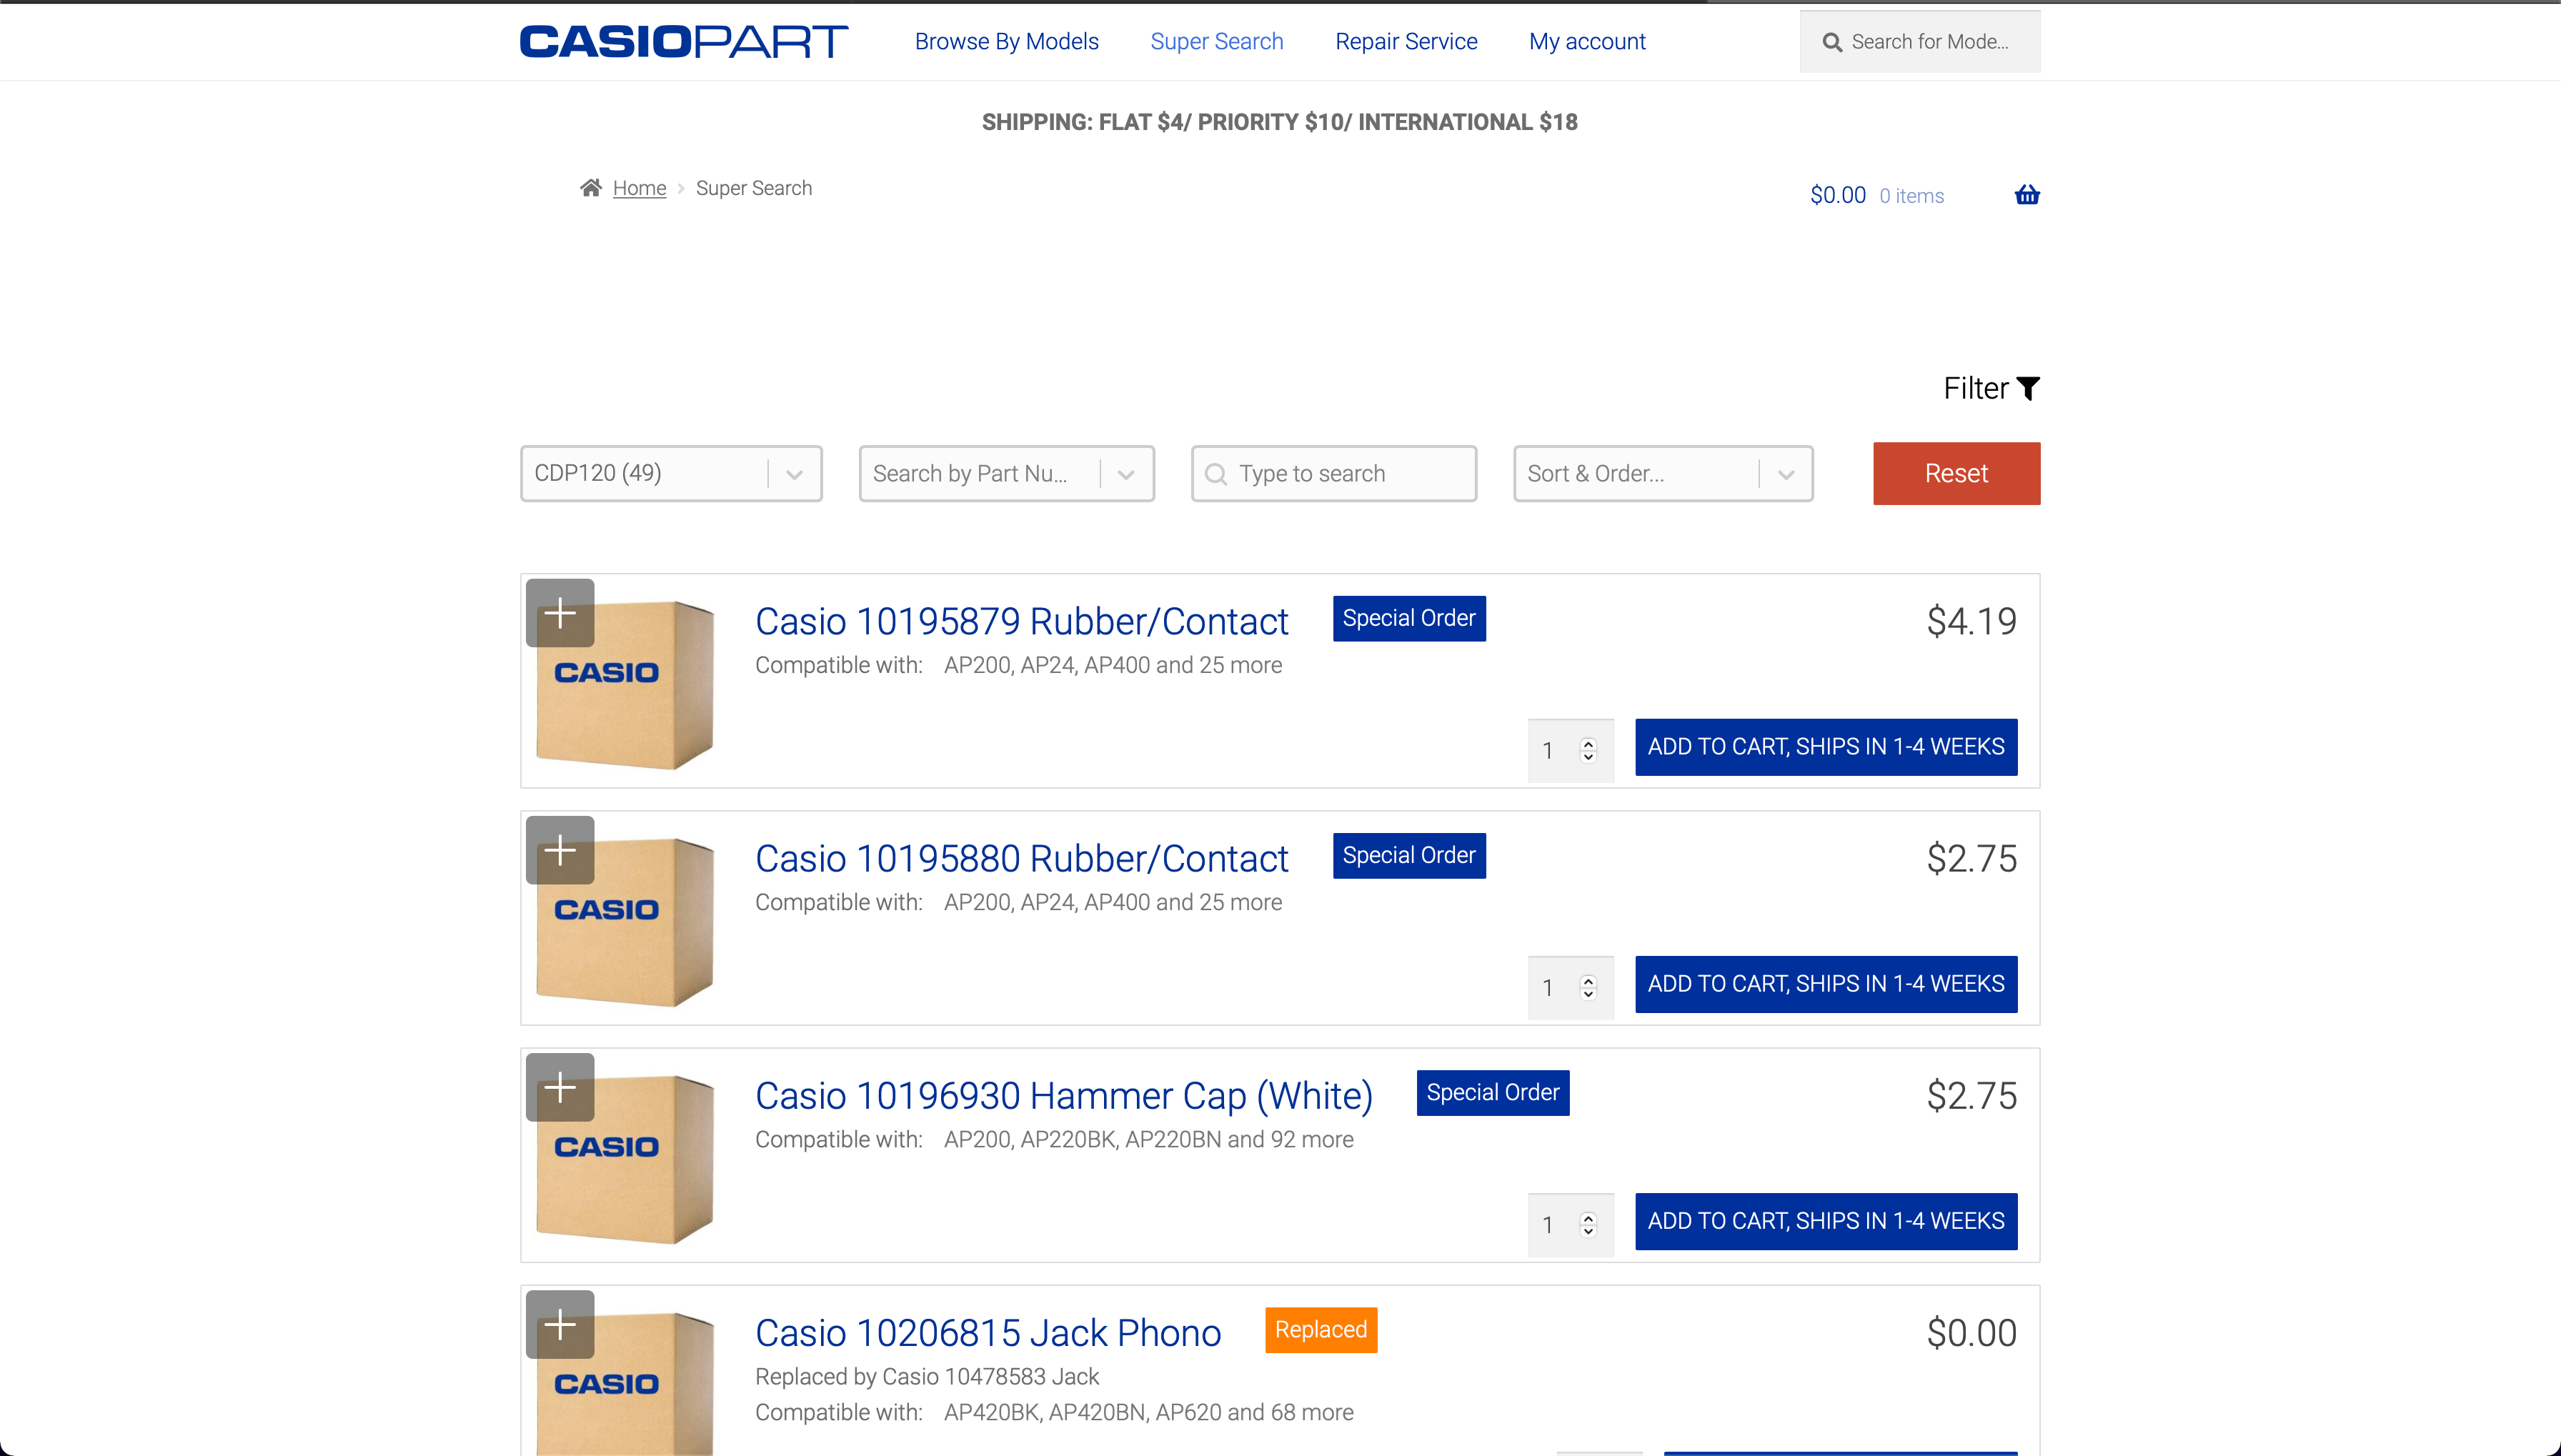Click the $0.00 cart total link

1837,195
